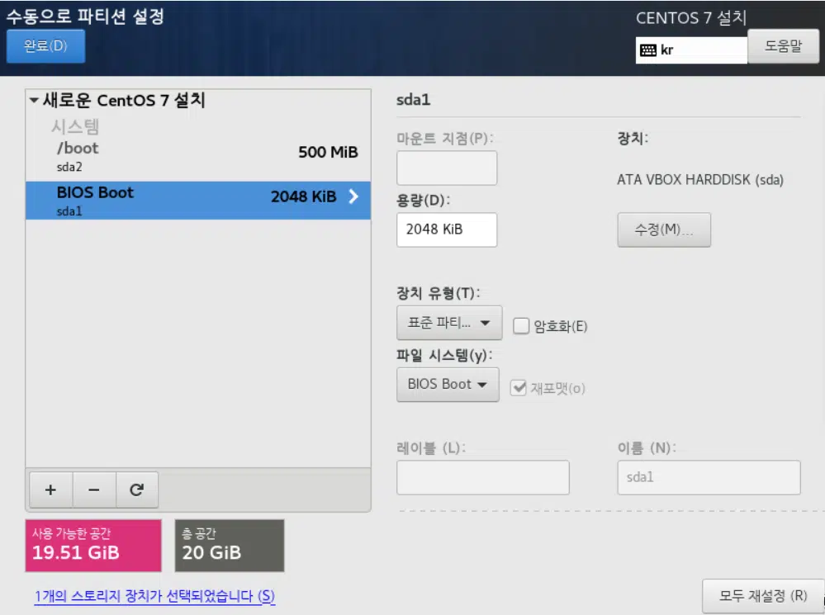This screenshot has height=615, width=825.
Task: Click the 마운트 지점(P) mount point field
Action: (x=447, y=168)
